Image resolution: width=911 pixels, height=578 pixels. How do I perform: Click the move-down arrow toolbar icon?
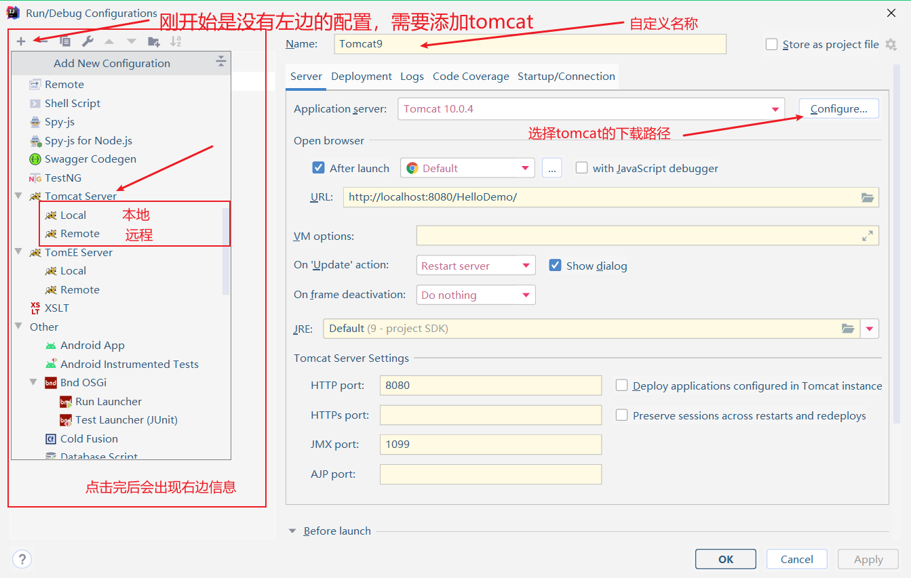(x=132, y=41)
